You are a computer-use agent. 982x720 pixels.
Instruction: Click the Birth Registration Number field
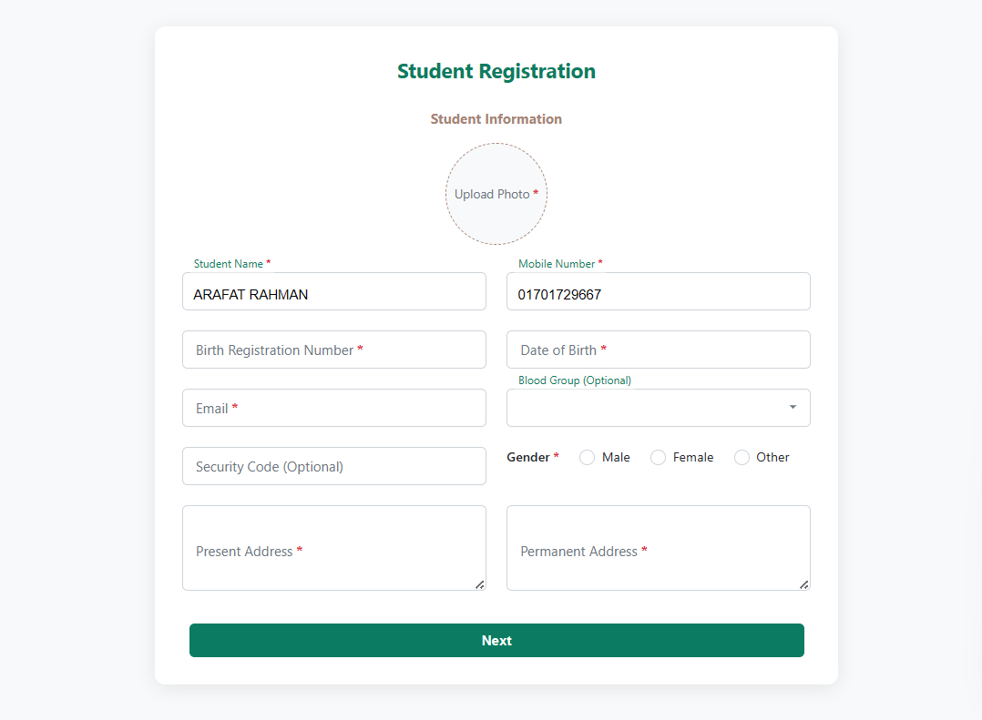tap(333, 350)
